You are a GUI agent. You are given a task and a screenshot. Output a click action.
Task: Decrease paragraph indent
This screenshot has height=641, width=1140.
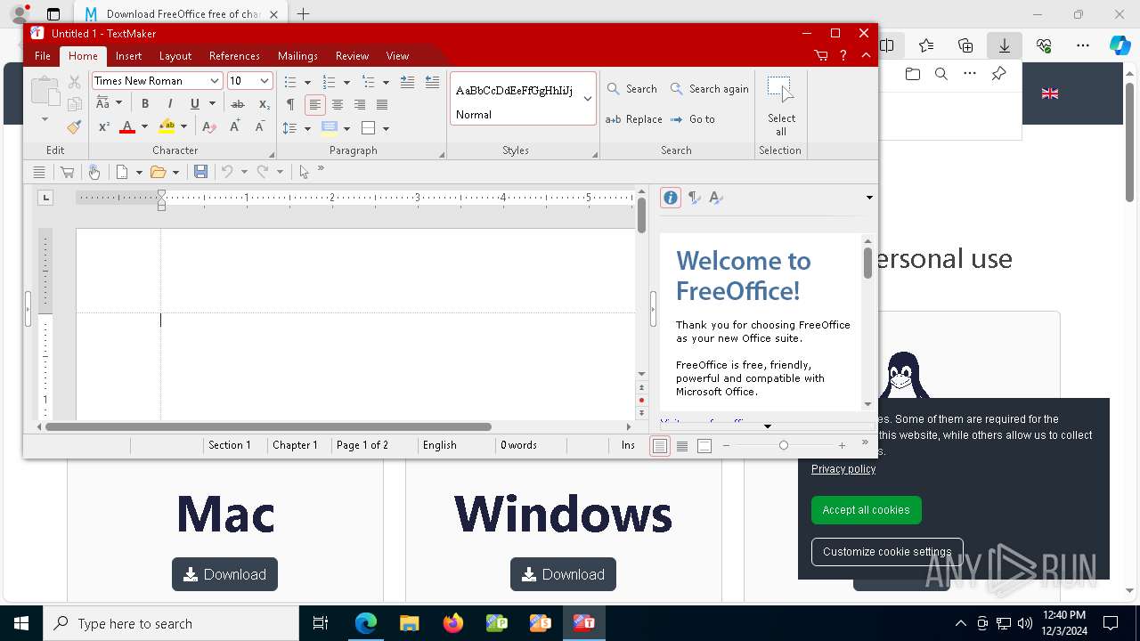[432, 82]
